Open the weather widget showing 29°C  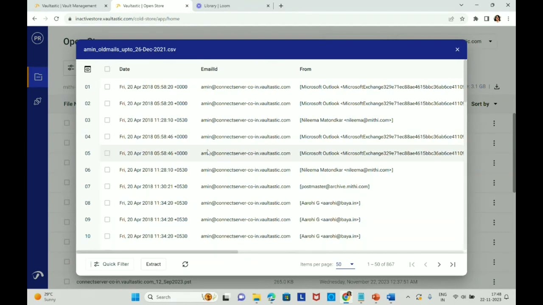pos(44,297)
